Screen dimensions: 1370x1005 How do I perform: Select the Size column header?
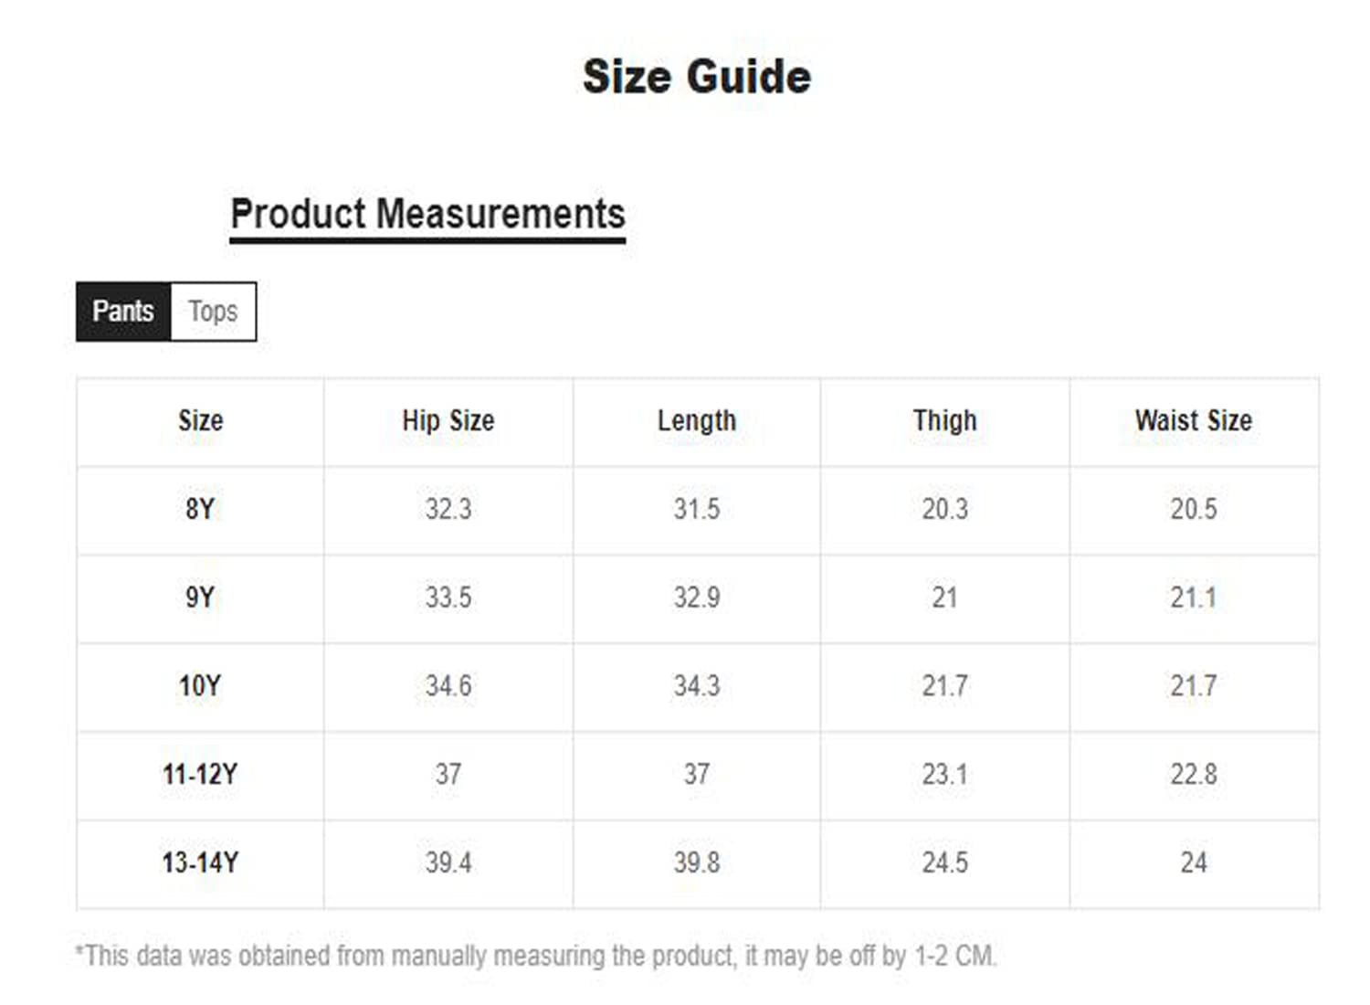click(x=200, y=421)
